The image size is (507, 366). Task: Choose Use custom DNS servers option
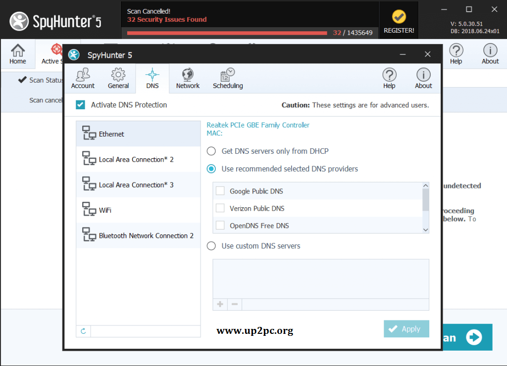[211, 246]
